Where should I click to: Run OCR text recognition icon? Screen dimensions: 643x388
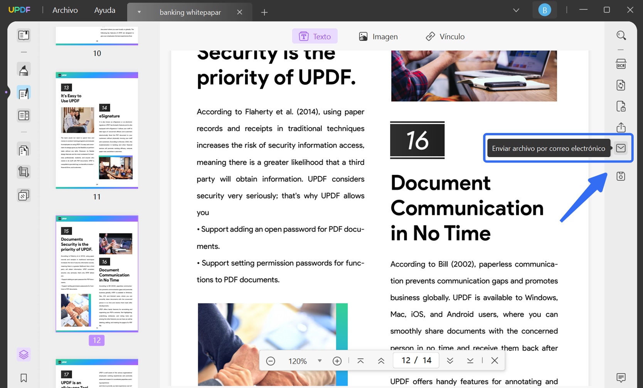(x=621, y=64)
